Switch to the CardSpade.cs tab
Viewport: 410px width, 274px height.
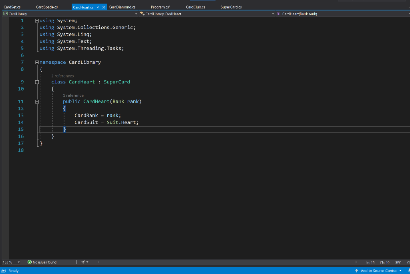click(47, 7)
